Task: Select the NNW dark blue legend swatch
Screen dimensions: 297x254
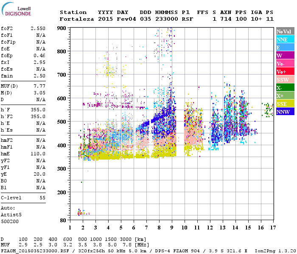Action: tap(285, 112)
